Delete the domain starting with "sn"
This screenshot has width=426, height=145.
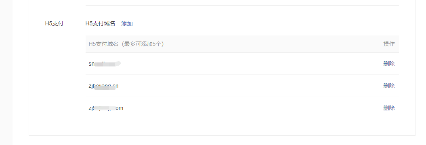[389, 64]
